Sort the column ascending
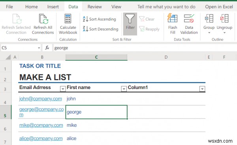This screenshot has height=145, width=237. 100,19
